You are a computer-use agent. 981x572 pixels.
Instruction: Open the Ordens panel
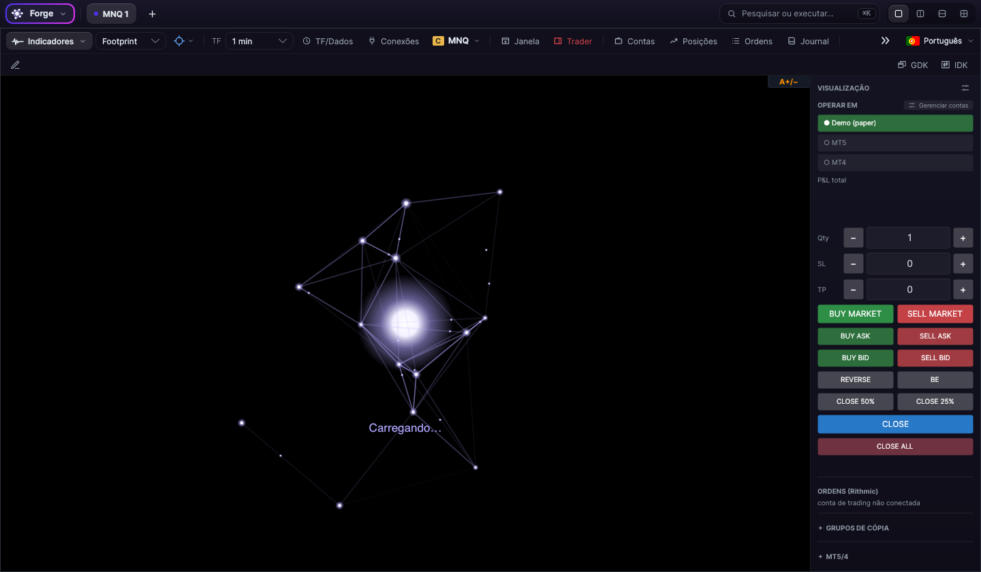[x=752, y=41]
